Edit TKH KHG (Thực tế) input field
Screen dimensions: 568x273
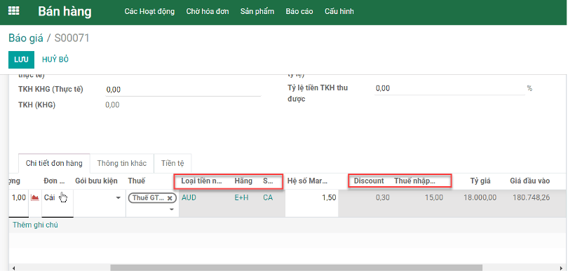point(183,90)
